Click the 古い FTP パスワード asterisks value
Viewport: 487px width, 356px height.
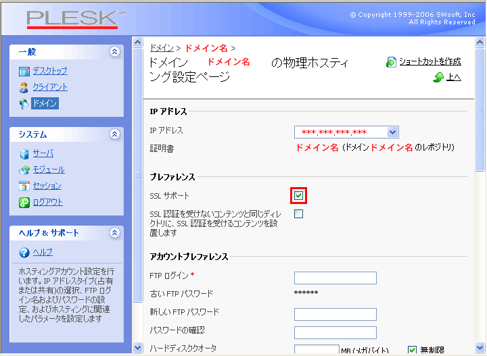point(306,293)
